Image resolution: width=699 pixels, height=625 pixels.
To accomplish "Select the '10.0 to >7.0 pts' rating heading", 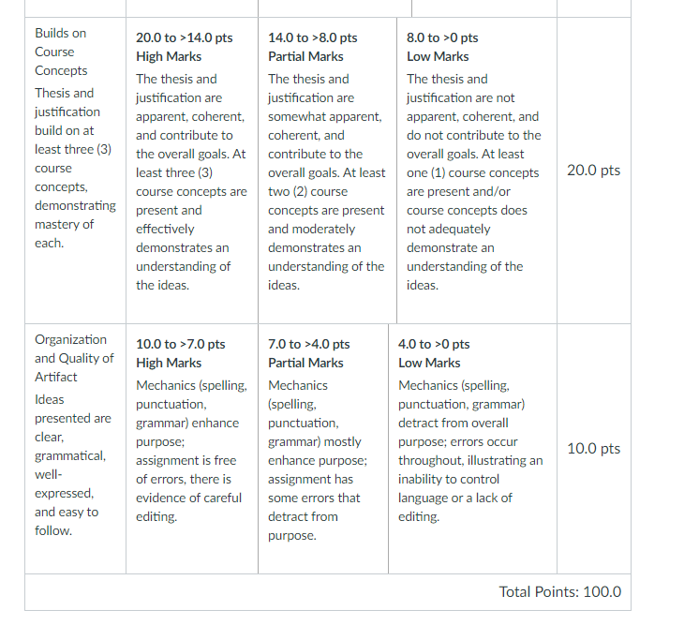I will click(x=181, y=344).
